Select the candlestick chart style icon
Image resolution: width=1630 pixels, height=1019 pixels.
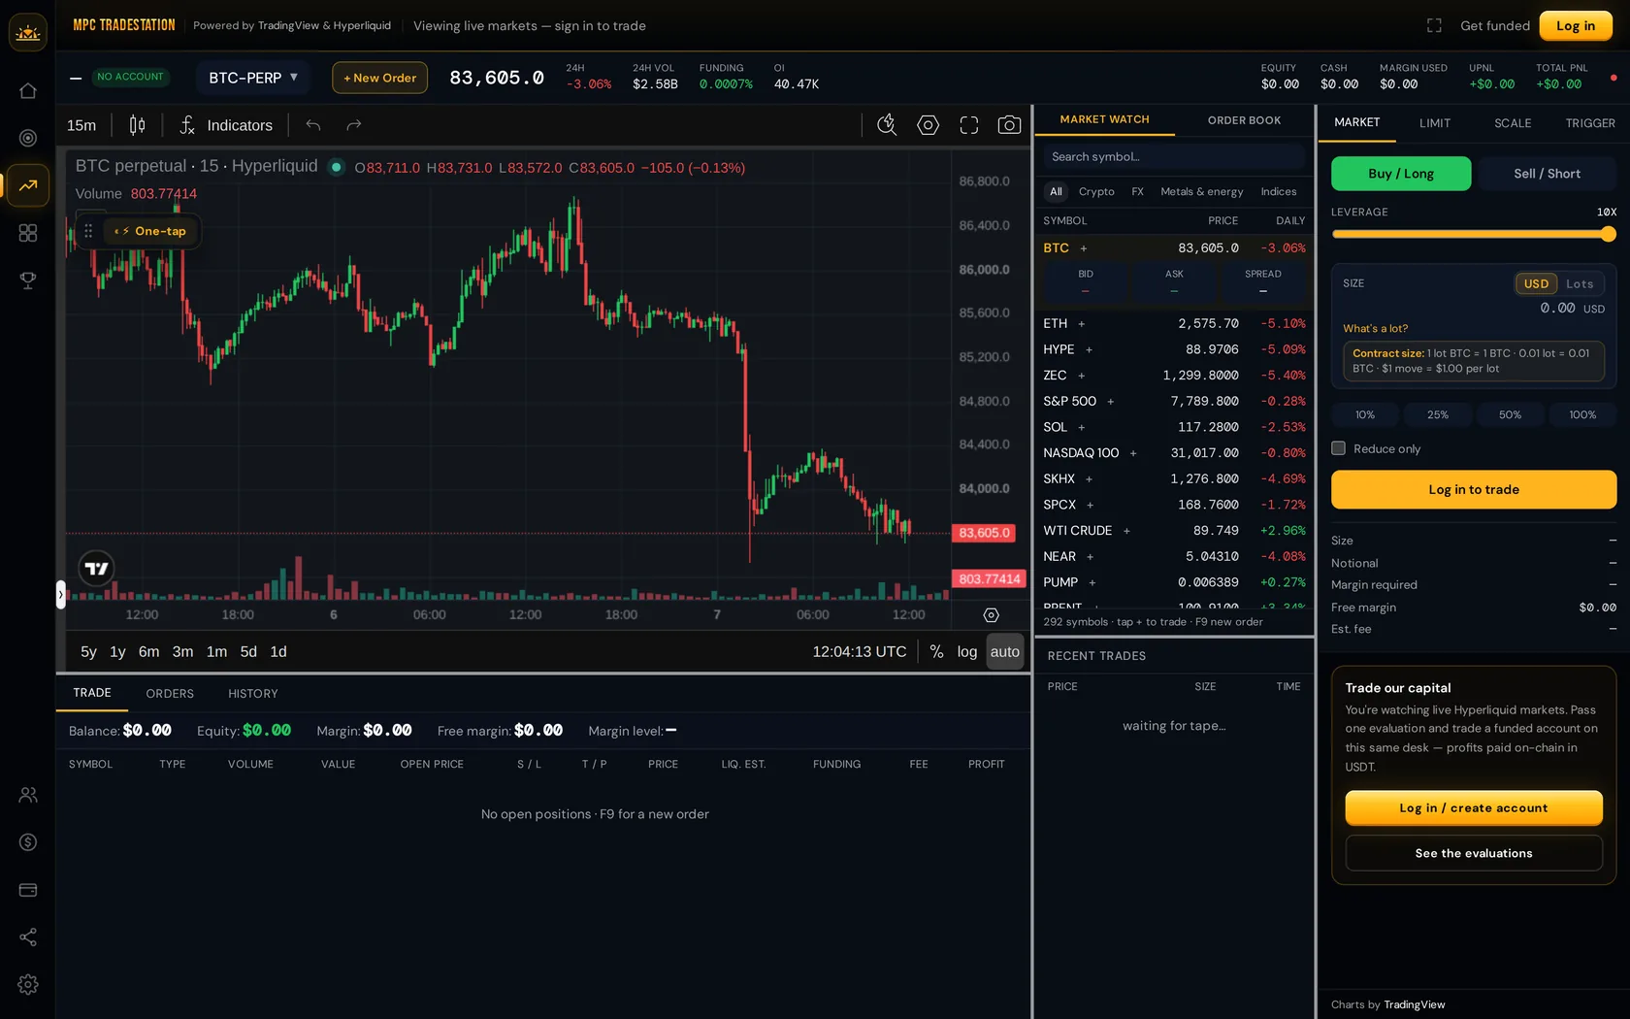[138, 125]
